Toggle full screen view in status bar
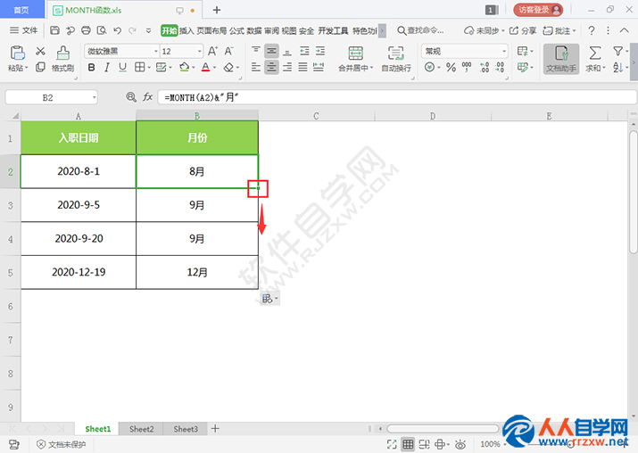 click(x=392, y=444)
